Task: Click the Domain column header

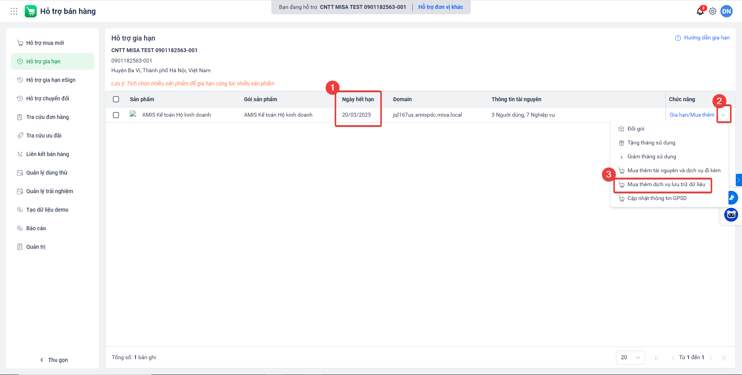Action: pyautogui.click(x=402, y=99)
